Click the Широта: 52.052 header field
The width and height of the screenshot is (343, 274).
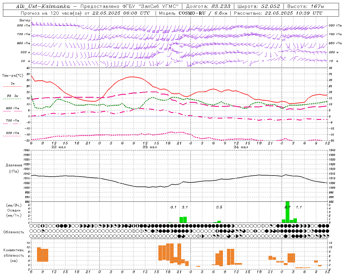click(259, 6)
